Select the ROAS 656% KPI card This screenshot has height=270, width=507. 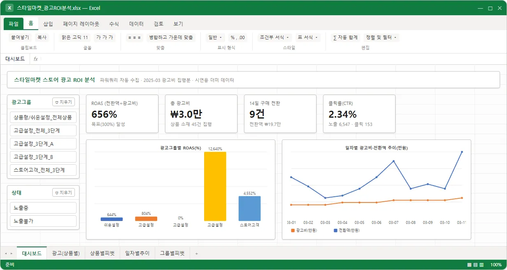click(x=122, y=114)
